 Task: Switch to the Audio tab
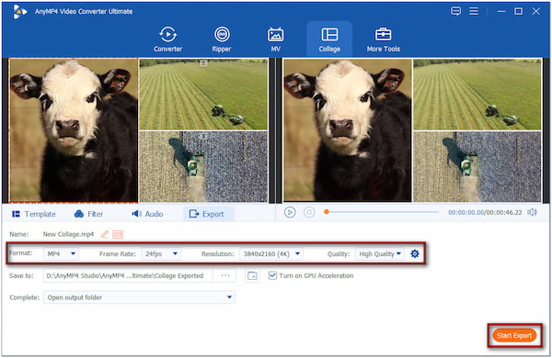pyautogui.click(x=147, y=214)
